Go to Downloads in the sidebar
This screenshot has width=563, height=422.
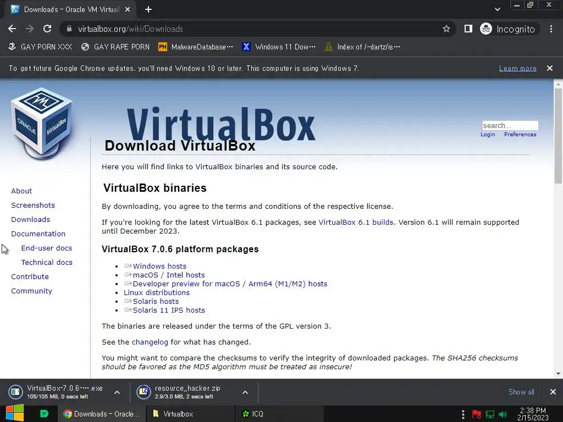(x=31, y=219)
